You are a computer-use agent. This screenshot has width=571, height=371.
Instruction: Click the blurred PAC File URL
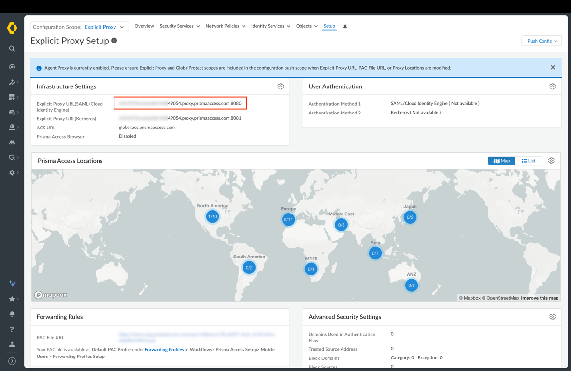pyautogui.click(x=197, y=337)
